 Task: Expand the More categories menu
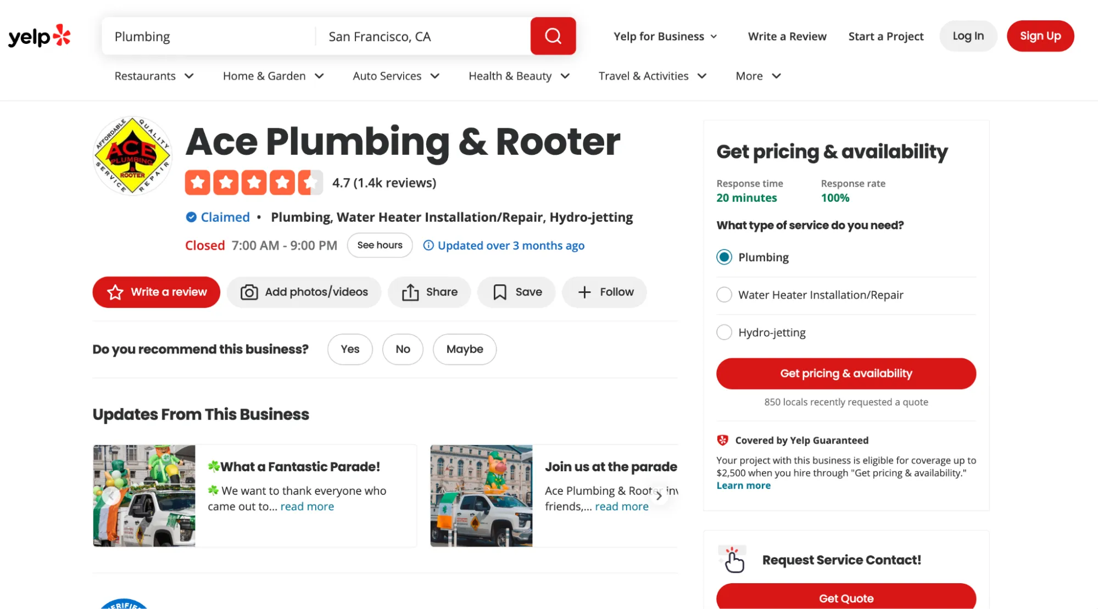(x=758, y=76)
